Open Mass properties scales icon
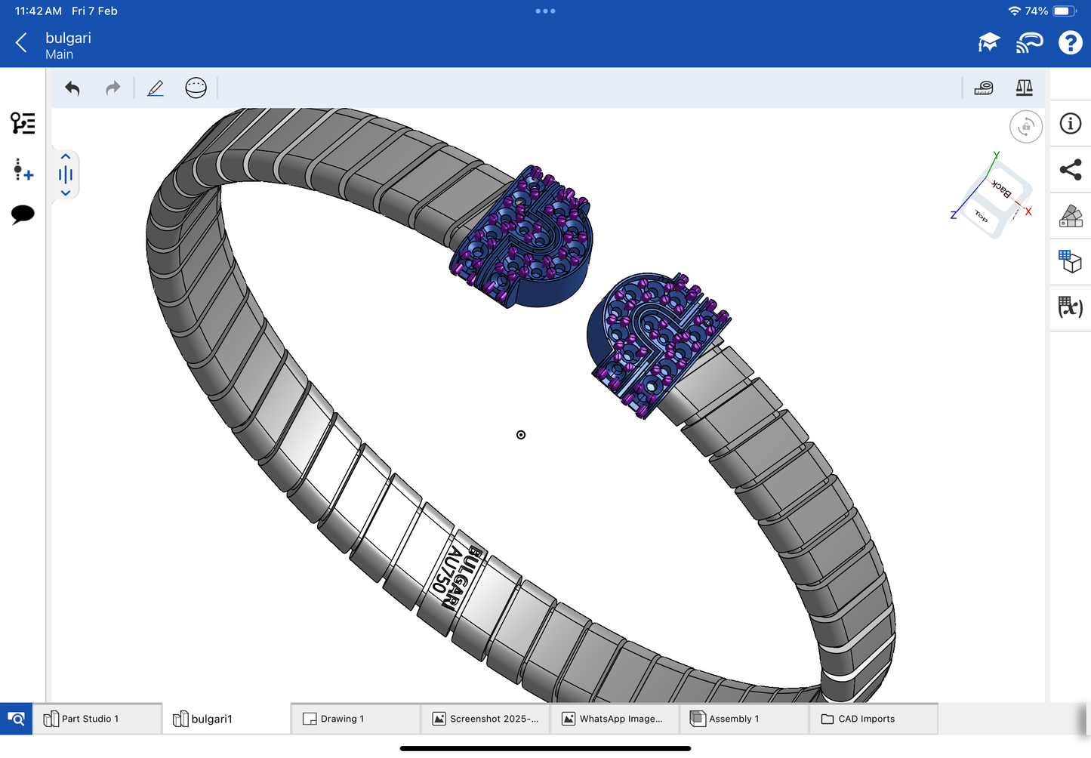The width and height of the screenshot is (1091, 758). tap(1024, 88)
